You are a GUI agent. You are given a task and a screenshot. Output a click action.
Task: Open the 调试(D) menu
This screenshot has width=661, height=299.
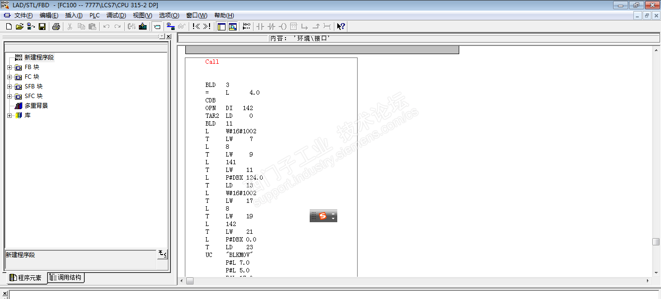[116, 15]
